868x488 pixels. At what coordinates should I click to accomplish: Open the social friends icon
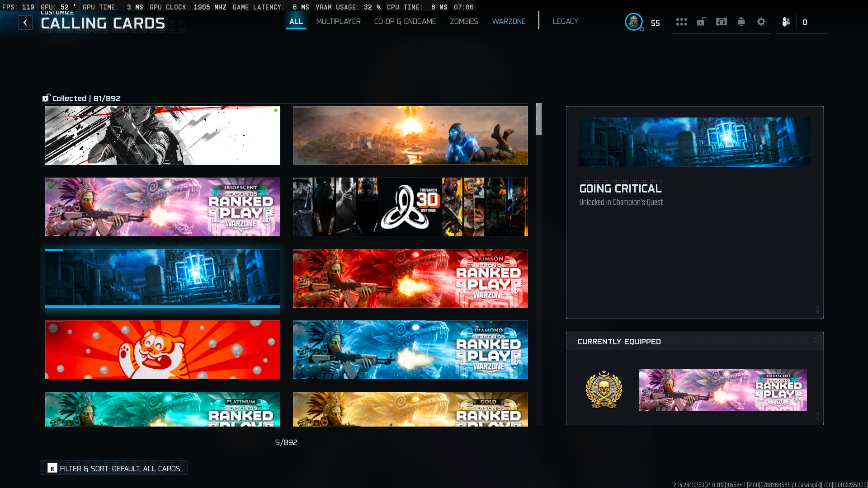786,22
